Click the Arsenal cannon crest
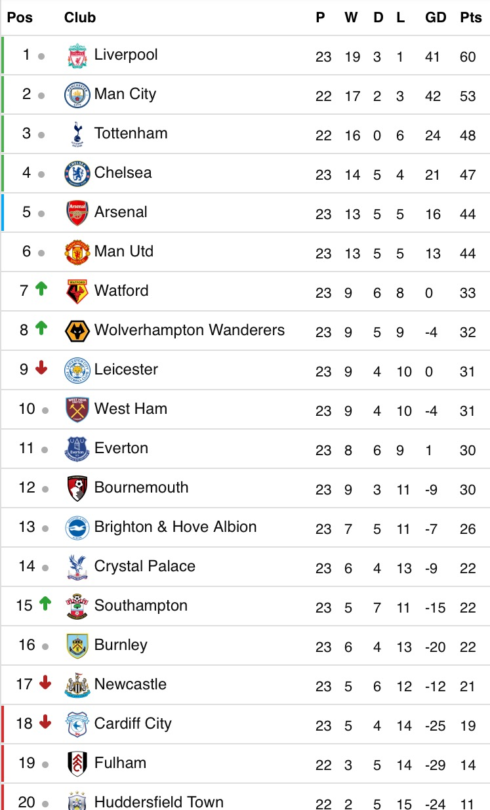Image resolution: width=490 pixels, height=810 pixels. [x=77, y=213]
